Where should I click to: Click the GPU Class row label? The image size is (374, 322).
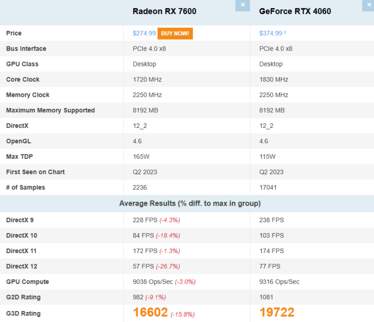click(22, 64)
